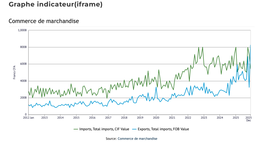Click the 2014 tick label on the x-axis
Viewport: 257px width, 143px height.
pos(60,117)
